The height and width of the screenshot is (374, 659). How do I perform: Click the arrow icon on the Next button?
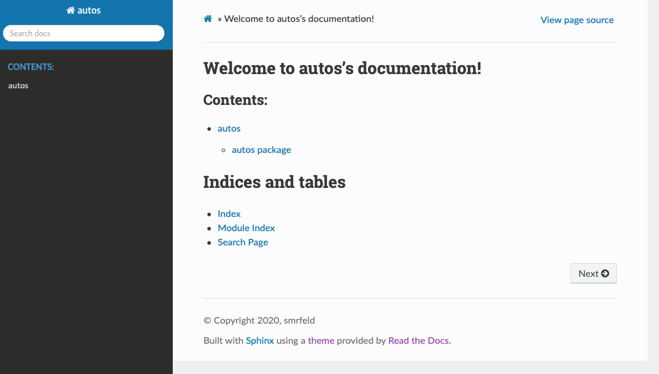coord(605,273)
